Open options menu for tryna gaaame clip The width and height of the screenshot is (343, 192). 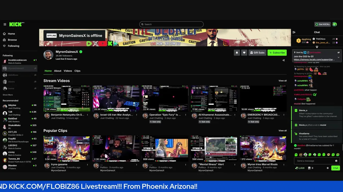(87, 165)
